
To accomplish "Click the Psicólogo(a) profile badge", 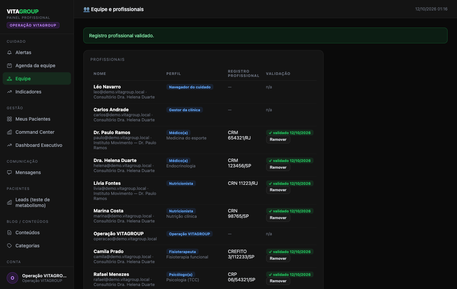I will (x=180, y=275).
